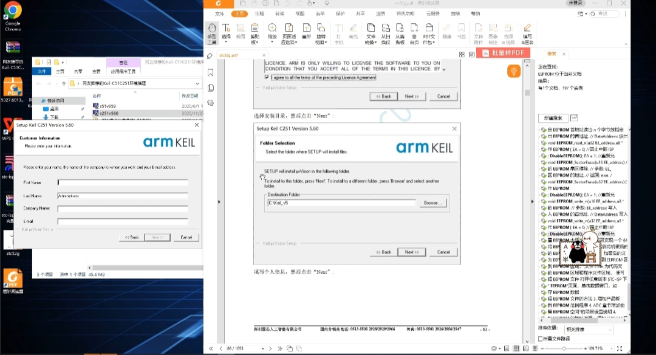Image resolution: width=656 pixels, height=355 pixels.
Task: Open the PDF Portfolio tool
Action: 429,33
